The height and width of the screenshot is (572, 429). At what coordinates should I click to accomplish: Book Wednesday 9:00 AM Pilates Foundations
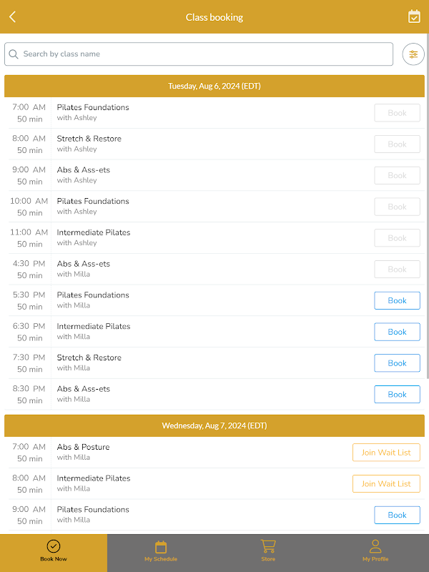pos(397,515)
